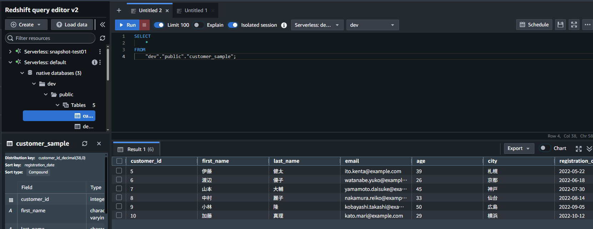Check the row with customer_id 10
593x229 pixels.
(119, 215)
